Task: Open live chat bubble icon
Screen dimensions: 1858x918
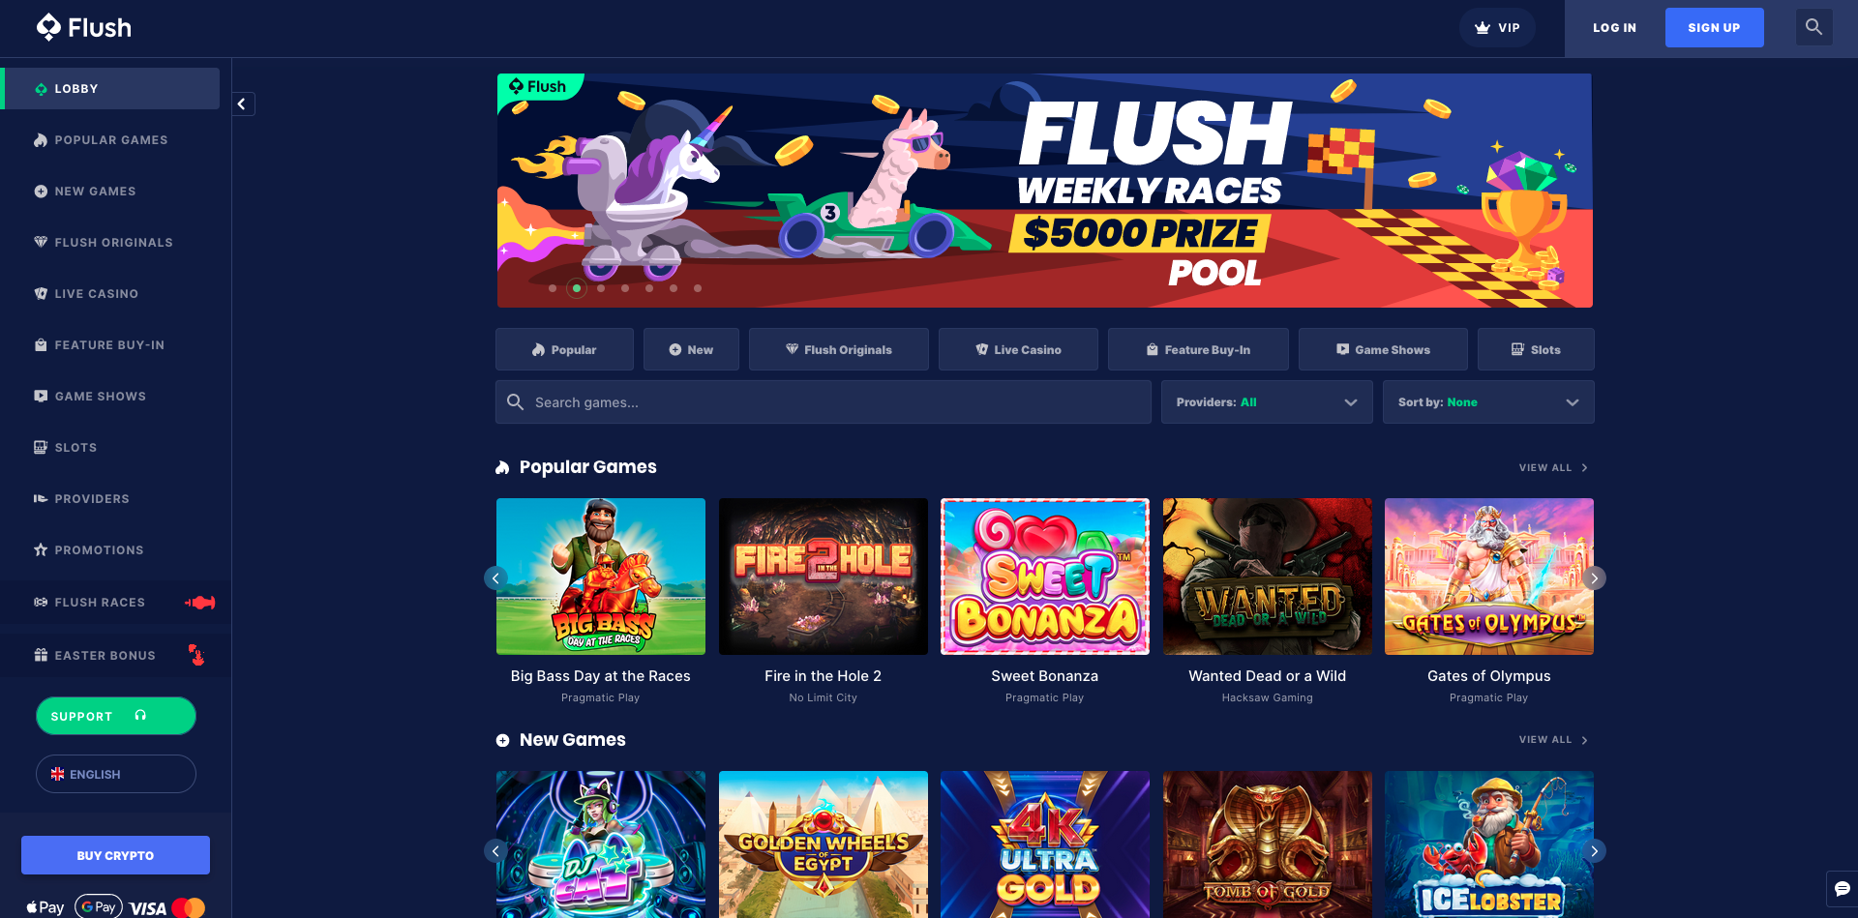Action: click(1842, 888)
